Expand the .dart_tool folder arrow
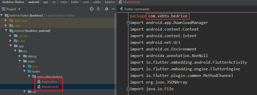This screenshot has height=95, width=257. 6,20
